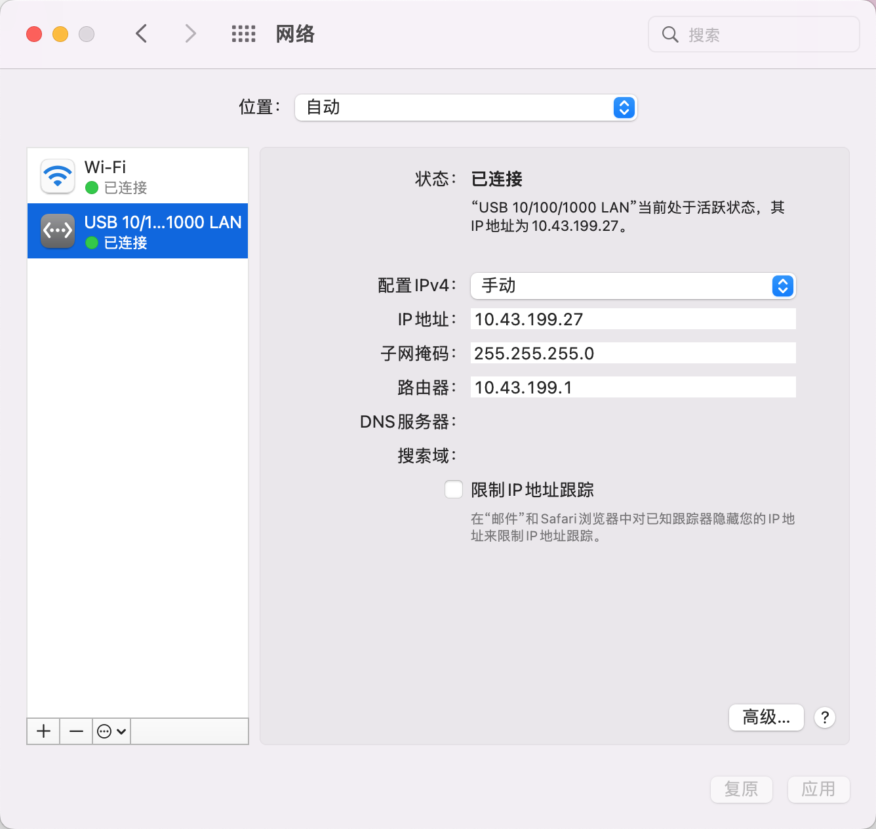Image resolution: width=876 pixels, height=829 pixels.
Task: Open the help question mark button
Action: (825, 718)
